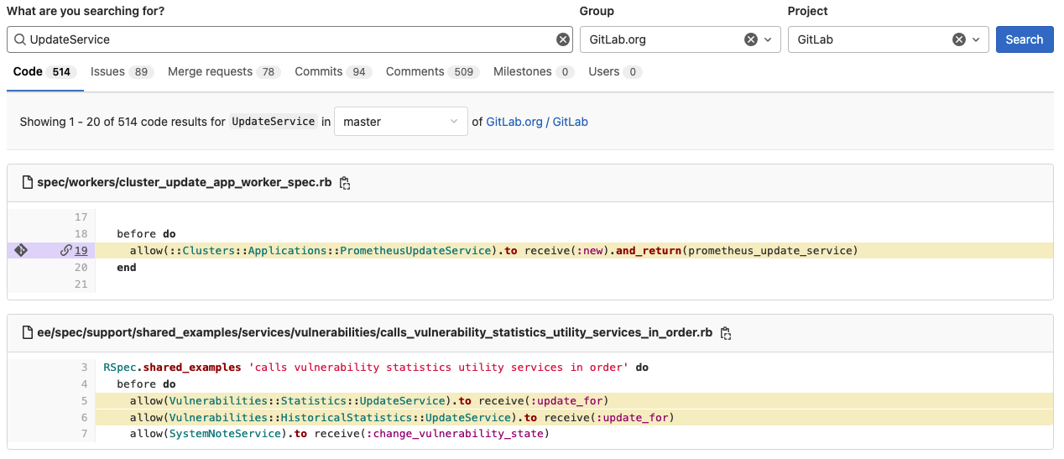Clear the UpdateService search text
The image size is (1064, 459).
point(563,39)
